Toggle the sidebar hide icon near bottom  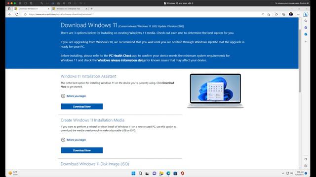[306, 159]
